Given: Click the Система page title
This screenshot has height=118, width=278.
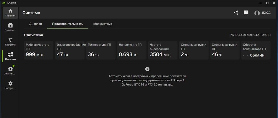Looking at the screenshot, I should click(31, 13).
